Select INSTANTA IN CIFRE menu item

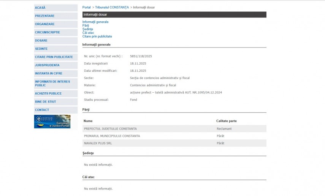49,73
